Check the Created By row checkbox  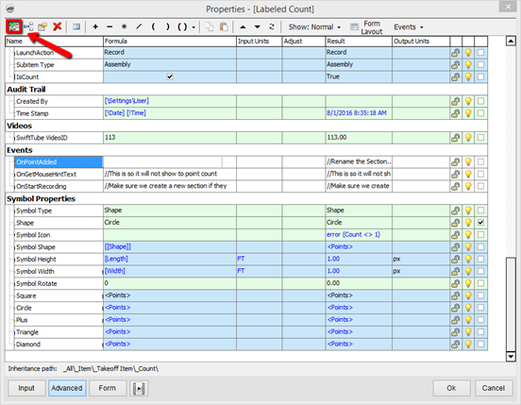pyautogui.click(x=480, y=101)
